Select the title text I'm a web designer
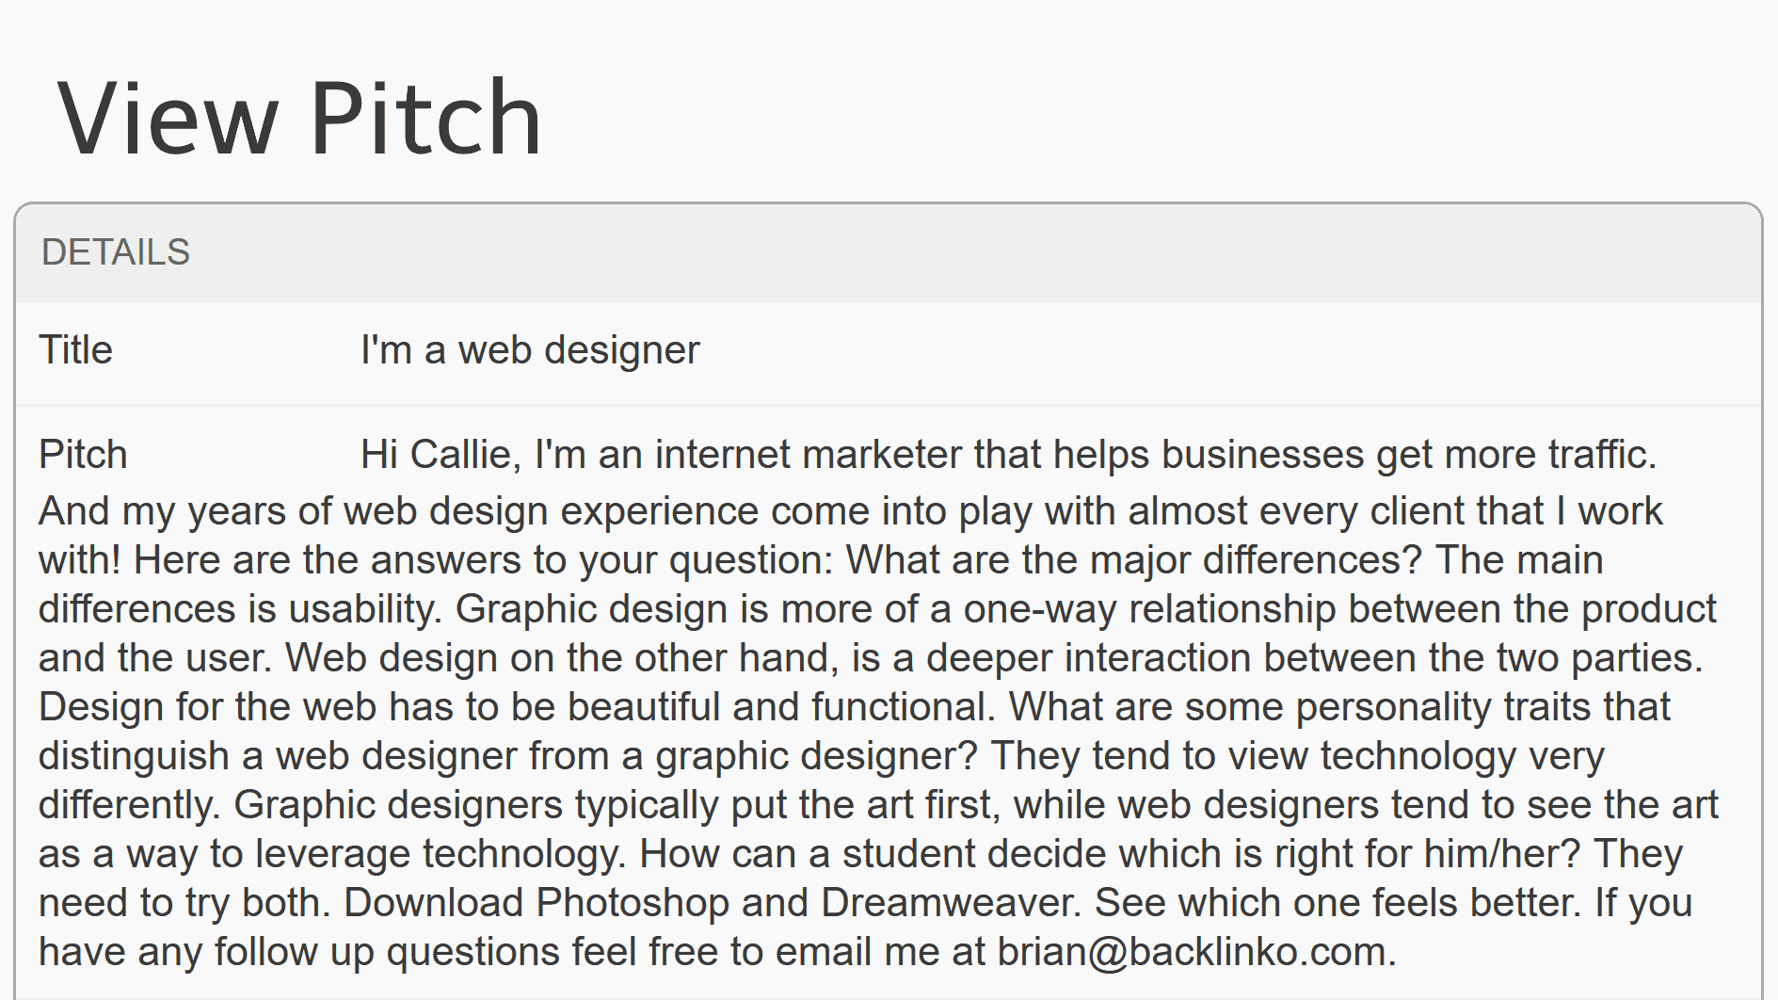Screen dimensions: 1778x1000 click(x=530, y=350)
